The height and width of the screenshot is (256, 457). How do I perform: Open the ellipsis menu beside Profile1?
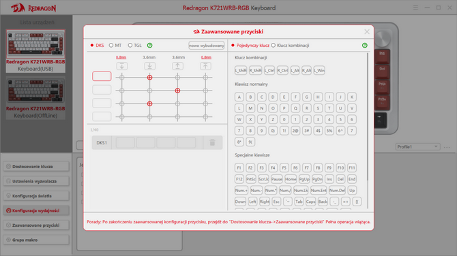point(447,147)
